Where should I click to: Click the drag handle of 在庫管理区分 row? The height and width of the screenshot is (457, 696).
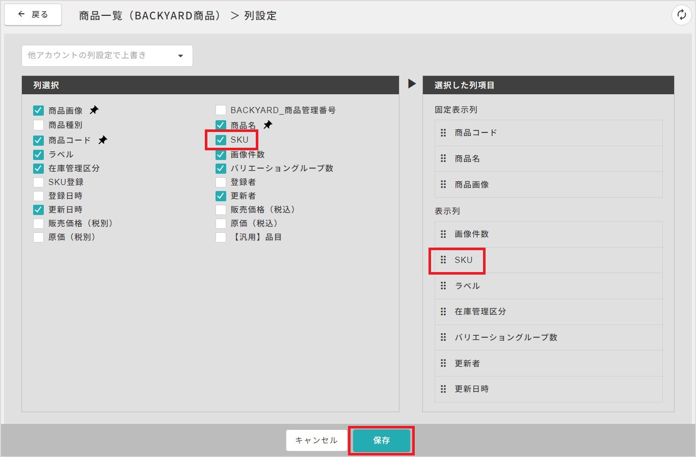(443, 311)
